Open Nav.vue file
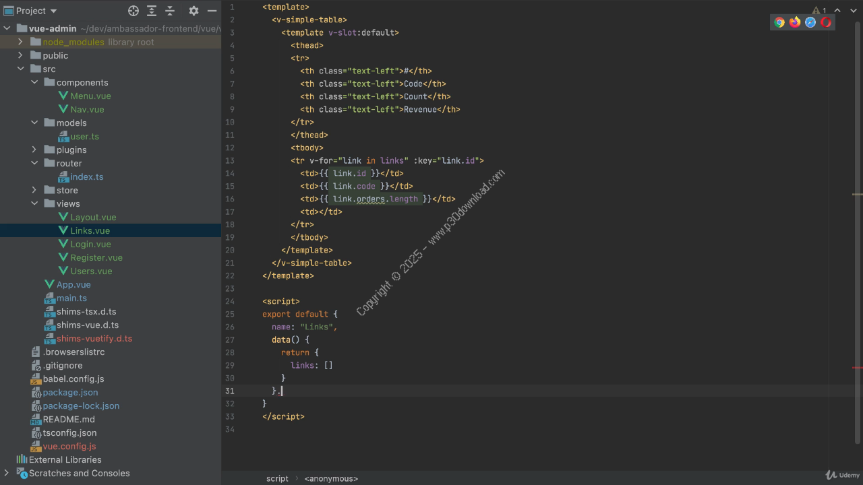This screenshot has height=485, width=863. tap(87, 109)
